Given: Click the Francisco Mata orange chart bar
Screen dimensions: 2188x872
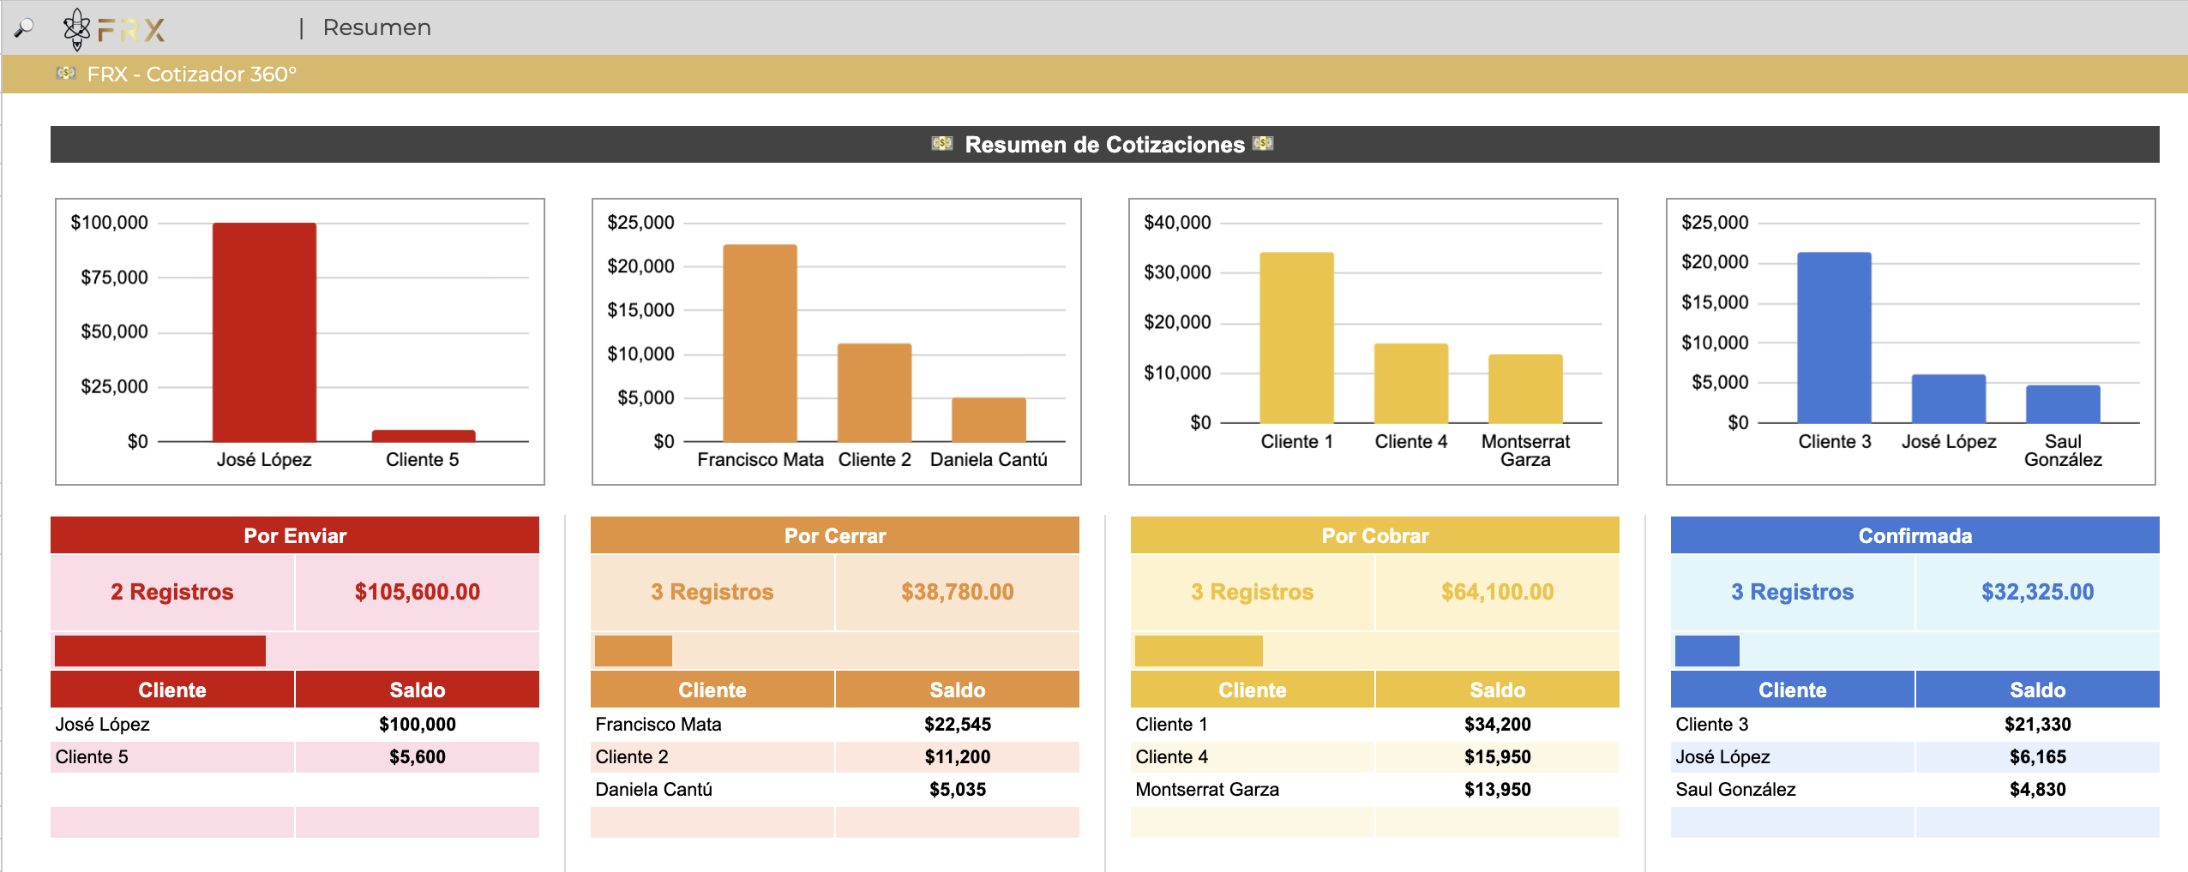Looking at the screenshot, I should click(x=760, y=343).
